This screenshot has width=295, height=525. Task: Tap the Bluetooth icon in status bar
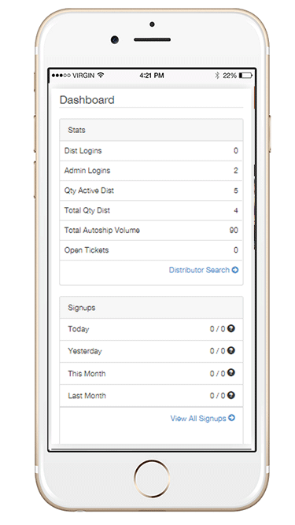(x=217, y=76)
